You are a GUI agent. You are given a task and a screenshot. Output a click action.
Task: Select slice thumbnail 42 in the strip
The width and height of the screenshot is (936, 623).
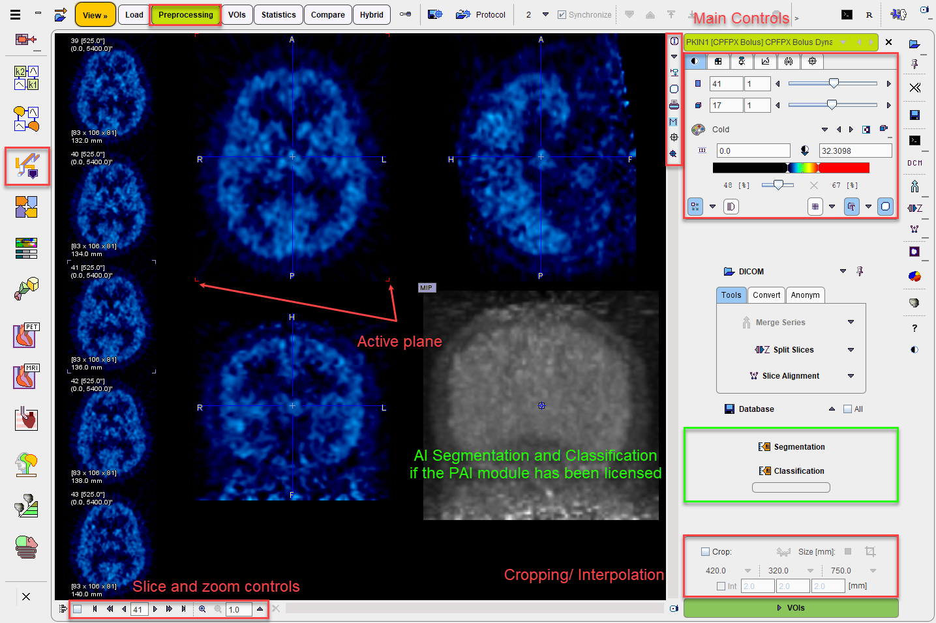pos(112,429)
